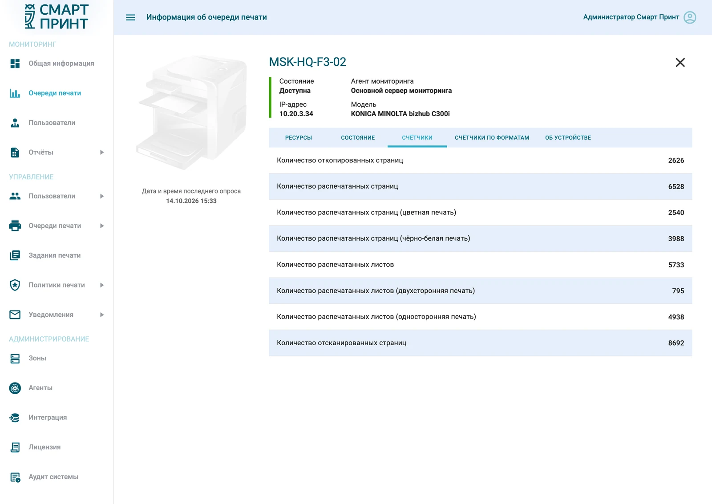Image resolution: width=712 pixels, height=504 pixels.
Task: Click the Уведомления envelope icon
Action: (15, 315)
